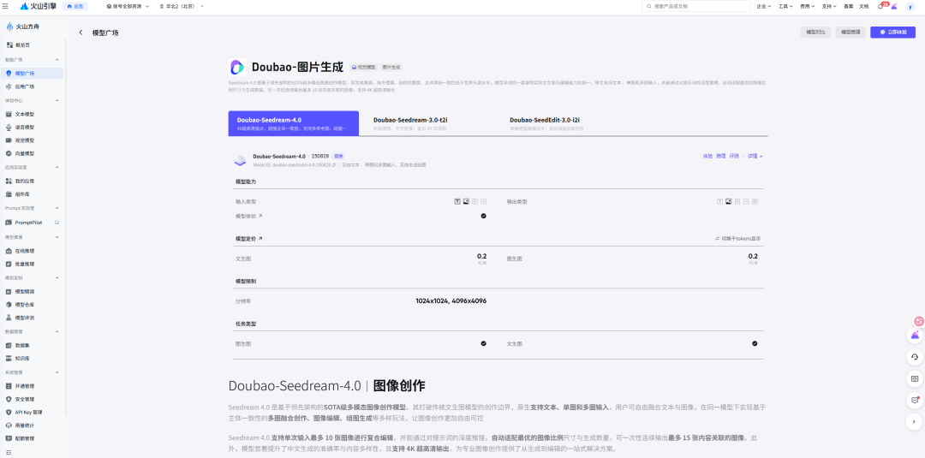Open the 模型定价 external link

click(x=248, y=239)
